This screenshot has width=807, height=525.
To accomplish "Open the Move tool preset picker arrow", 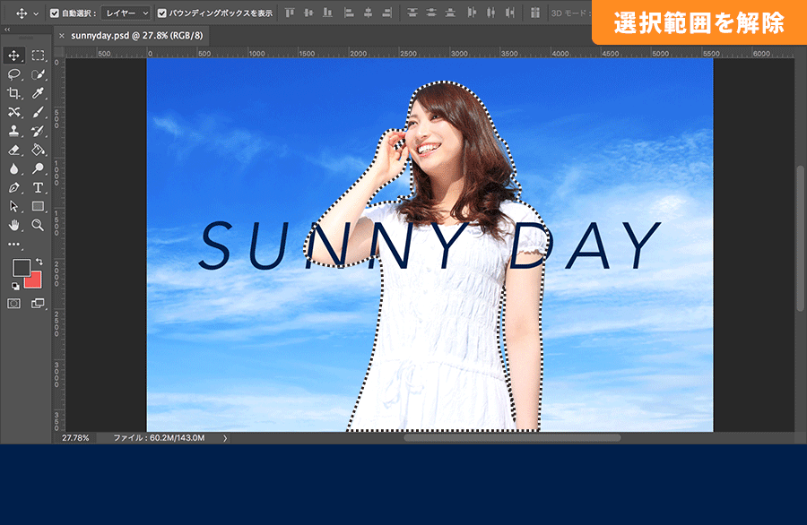I will coord(36,13).
